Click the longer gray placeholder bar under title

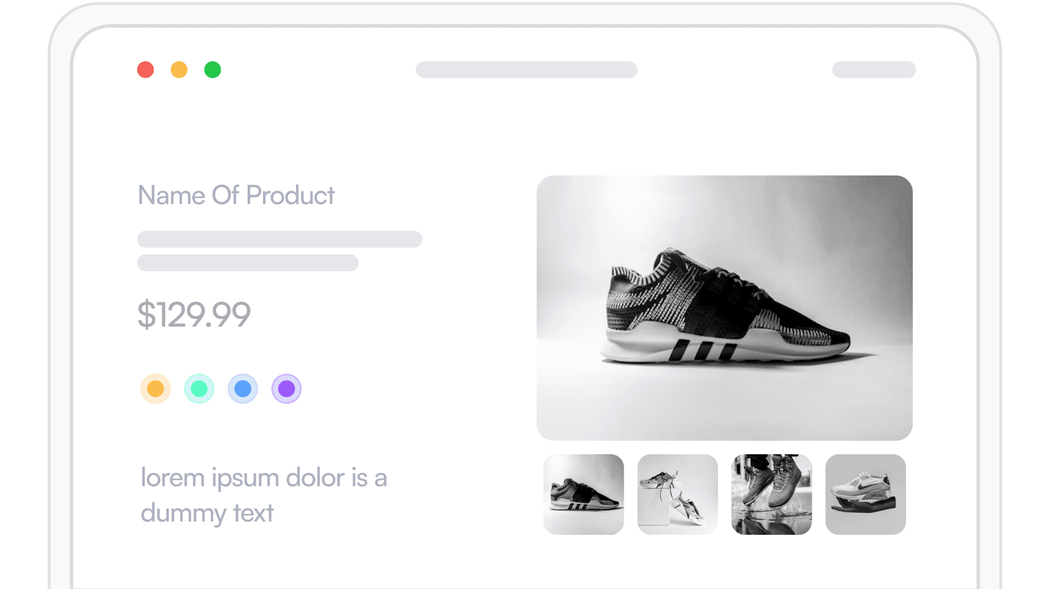coord(280,239)
